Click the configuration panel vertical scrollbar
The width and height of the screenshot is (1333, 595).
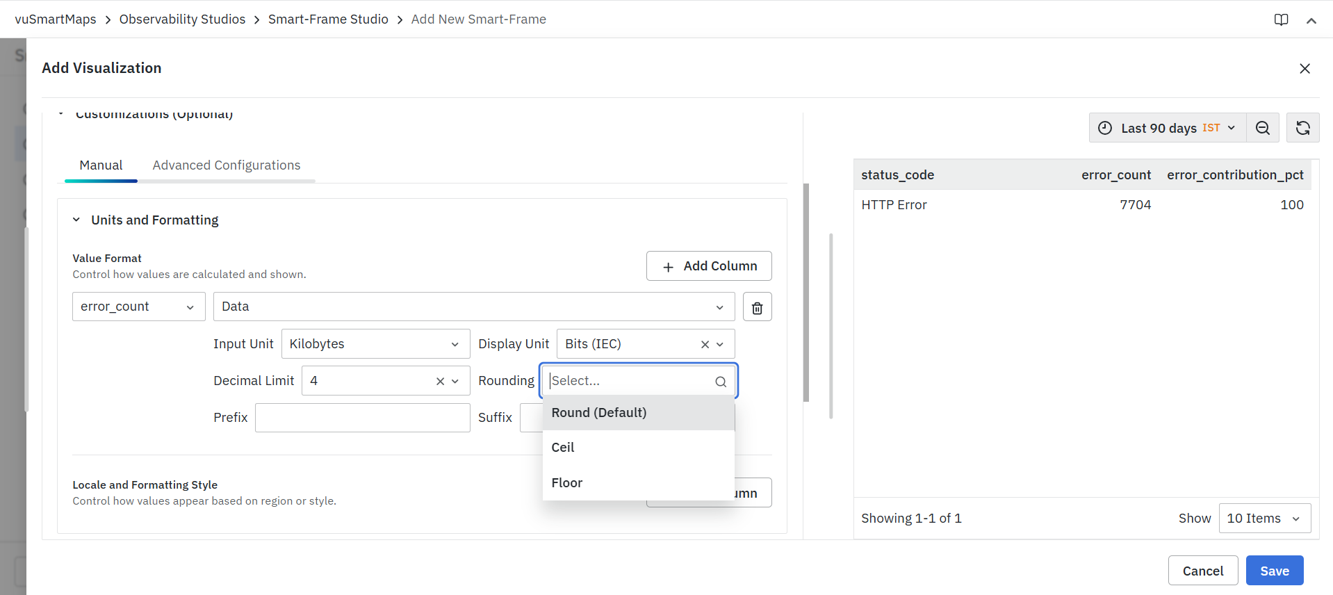point(806,292)
